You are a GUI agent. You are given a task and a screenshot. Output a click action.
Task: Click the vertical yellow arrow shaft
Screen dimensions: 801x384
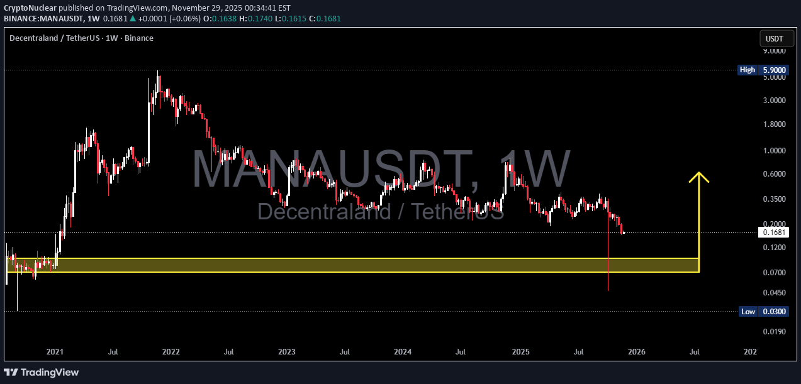pos(698,220)
